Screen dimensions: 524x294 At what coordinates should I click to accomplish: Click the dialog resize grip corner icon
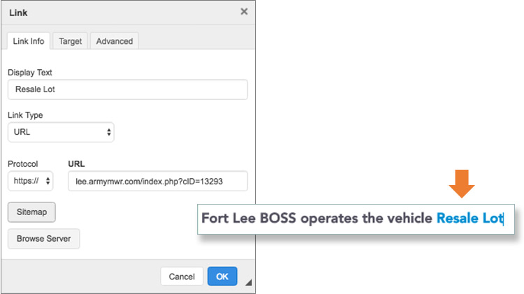tap(248, 282)
